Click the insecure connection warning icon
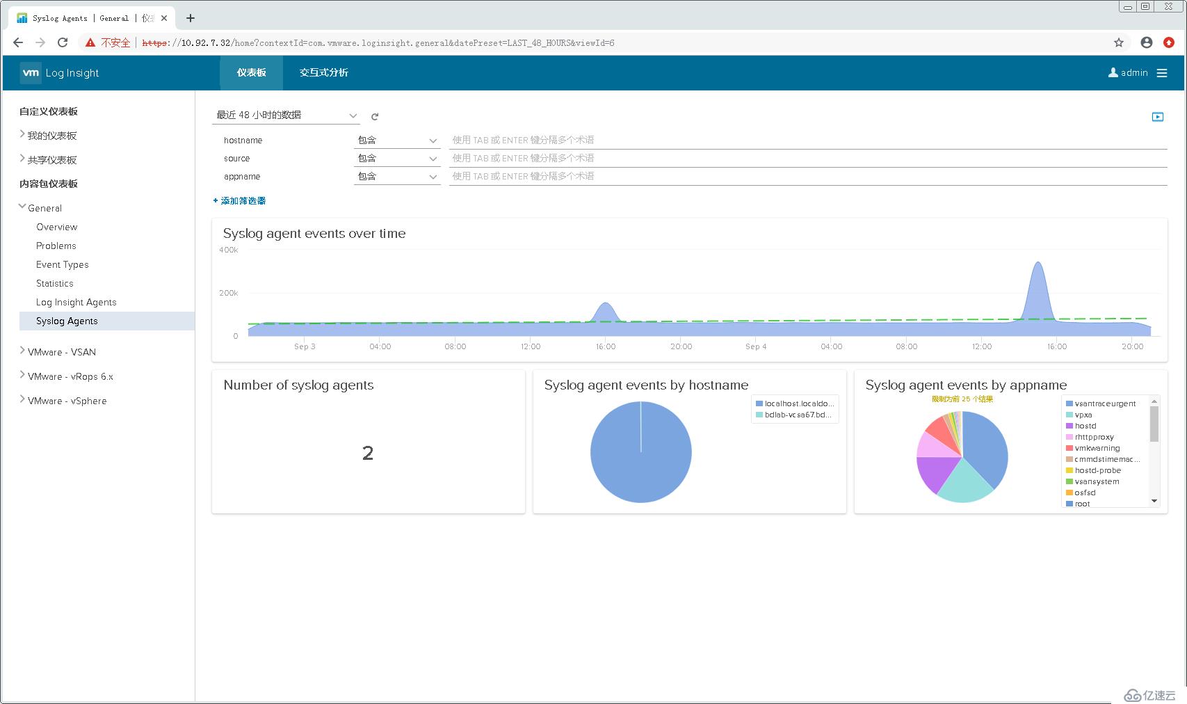This screenshot has width=1187, height=704. coord(90,42)
